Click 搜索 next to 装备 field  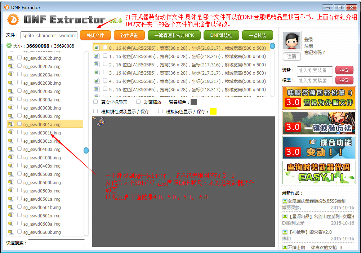(344, 70)
